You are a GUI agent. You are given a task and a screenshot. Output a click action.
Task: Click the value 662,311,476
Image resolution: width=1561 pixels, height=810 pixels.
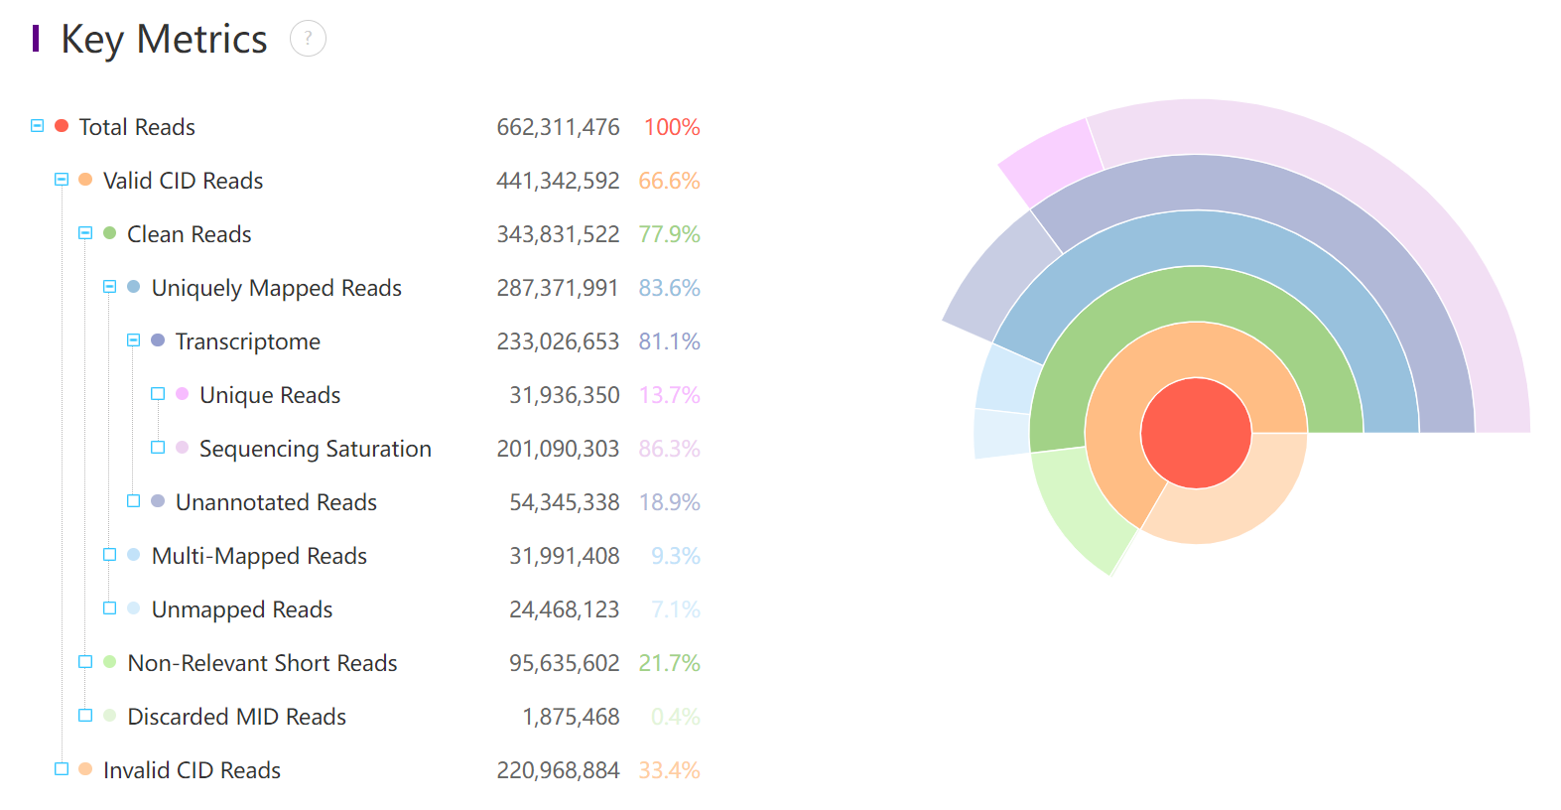point(558,127)
